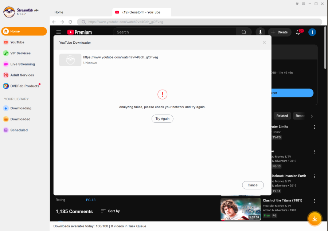Screen dimensions: 328x231
Task: Select the Related filter chip
Action: (x=282, y=116)
